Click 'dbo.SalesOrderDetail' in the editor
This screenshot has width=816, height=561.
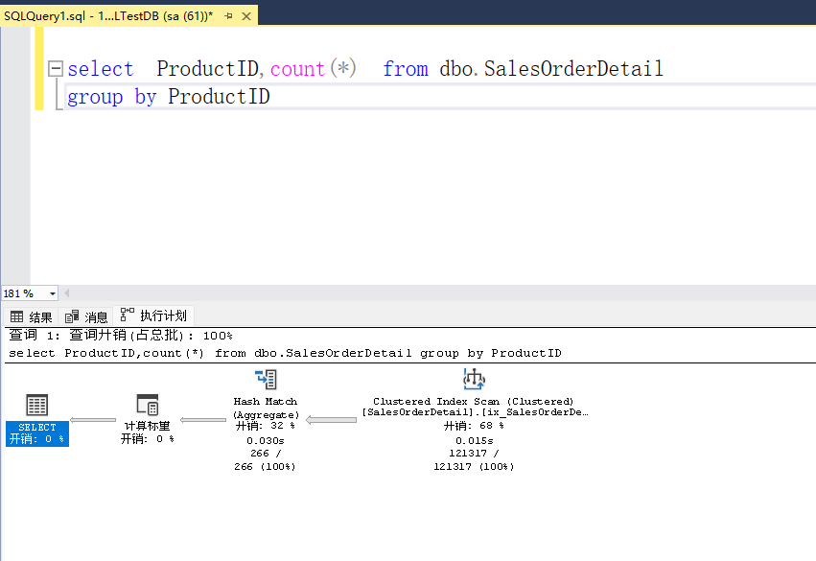pos(551,69)
